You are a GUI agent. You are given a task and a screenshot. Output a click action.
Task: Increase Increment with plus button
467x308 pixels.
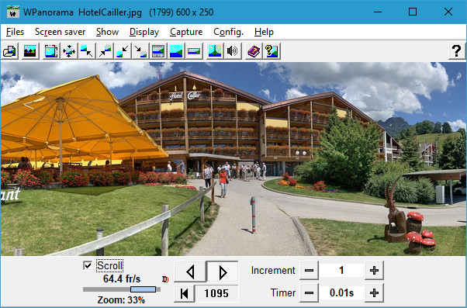(x=374, y=271)
